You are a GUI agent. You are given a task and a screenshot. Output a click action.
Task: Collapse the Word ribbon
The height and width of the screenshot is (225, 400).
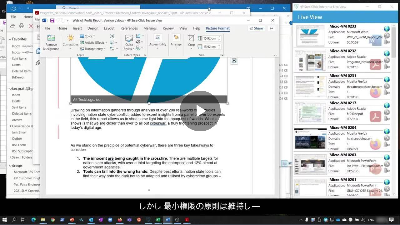(x=275, y=55)
